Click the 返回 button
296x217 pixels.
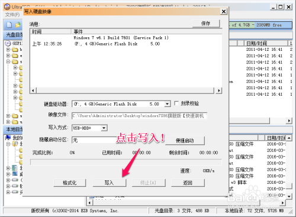tap(188, 183)
